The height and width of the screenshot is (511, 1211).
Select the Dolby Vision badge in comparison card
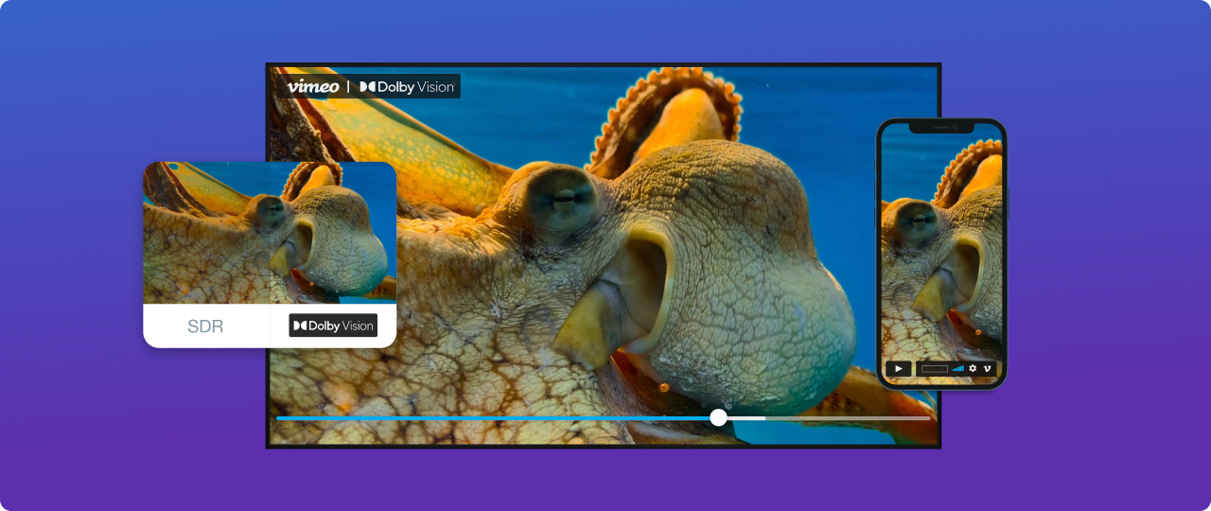tap(333, 326)
